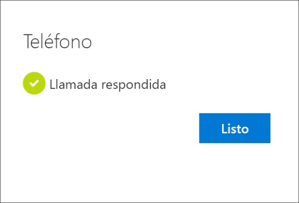Click the completed-call checkmark indicator
Screen dimensions: 299x203
[x=34, y=84]
